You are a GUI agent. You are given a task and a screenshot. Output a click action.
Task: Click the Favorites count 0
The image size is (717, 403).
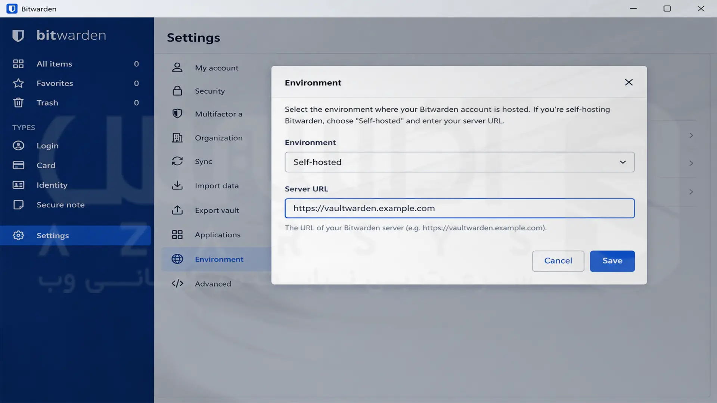coord(136,83)
